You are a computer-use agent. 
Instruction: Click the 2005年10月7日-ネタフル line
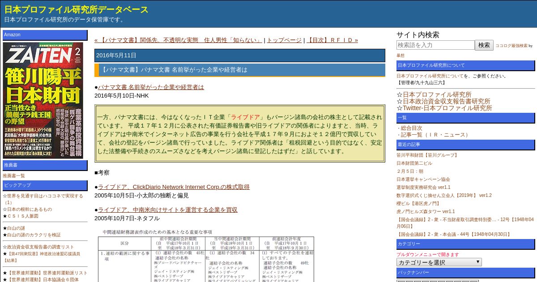point(127,218)
